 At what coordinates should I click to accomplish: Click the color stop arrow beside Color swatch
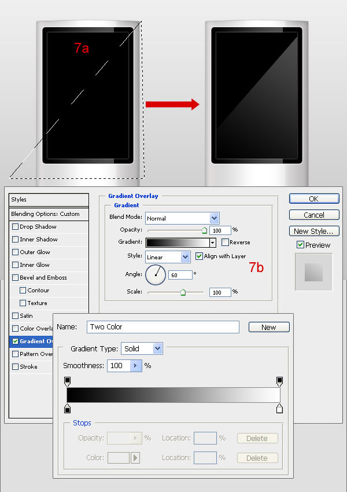(135, 458)
